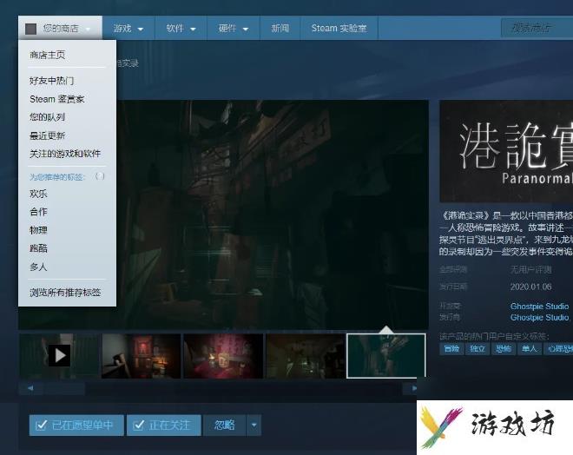Image resolution: width=573 pixels, height=455 pixels.
Task: Select the highlighted fifth screenshot thumbnail
Action: (x=386, y=356)
